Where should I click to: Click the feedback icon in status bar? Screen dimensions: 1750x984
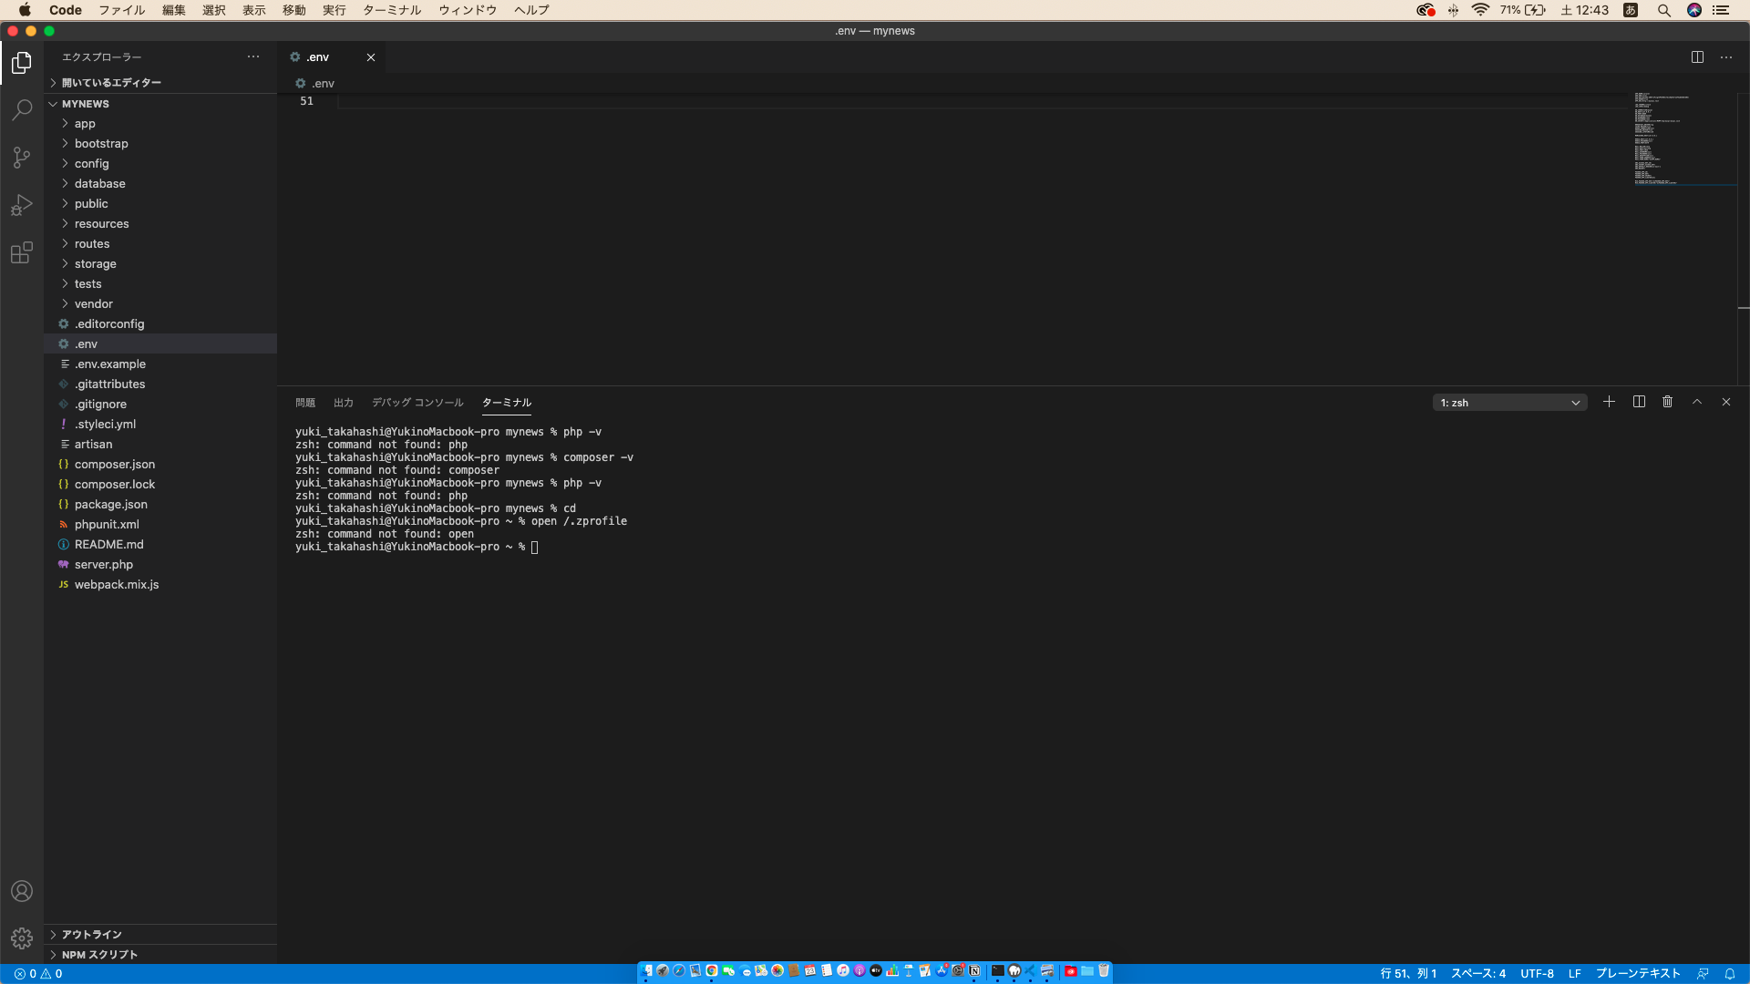pyautogui.click(x=1702, y=974)
